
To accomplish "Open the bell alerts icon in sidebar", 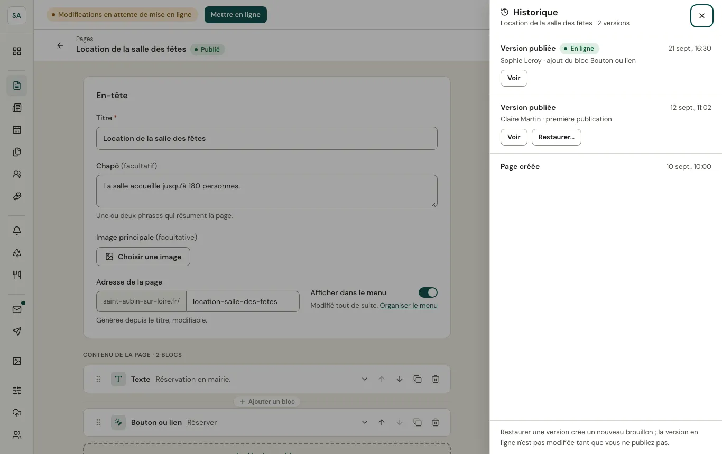I will [x=17, y=231].
